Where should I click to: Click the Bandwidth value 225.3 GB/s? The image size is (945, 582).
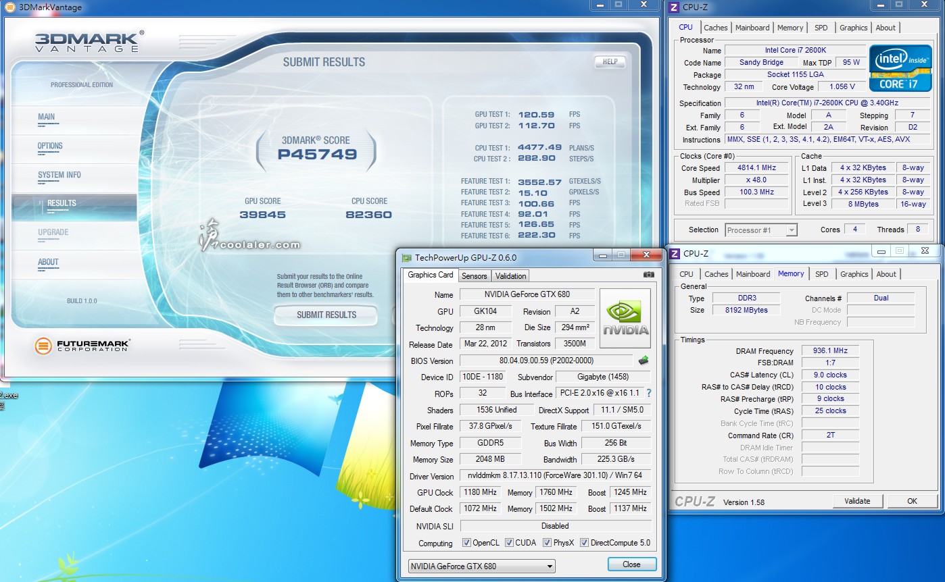pyautogui.click(x=616, y=460)
